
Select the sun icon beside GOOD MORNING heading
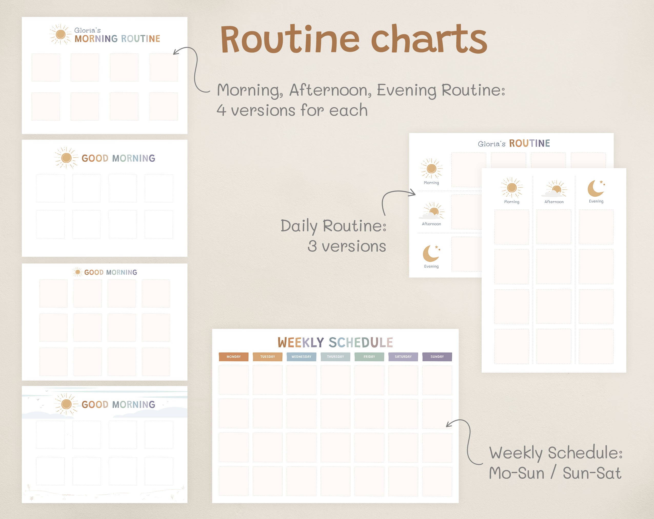click(66, 158)
